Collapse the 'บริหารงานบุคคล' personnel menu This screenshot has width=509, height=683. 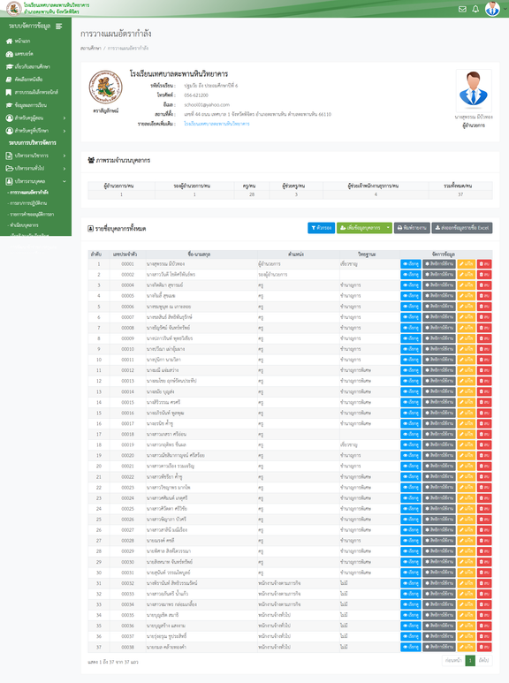35,181
